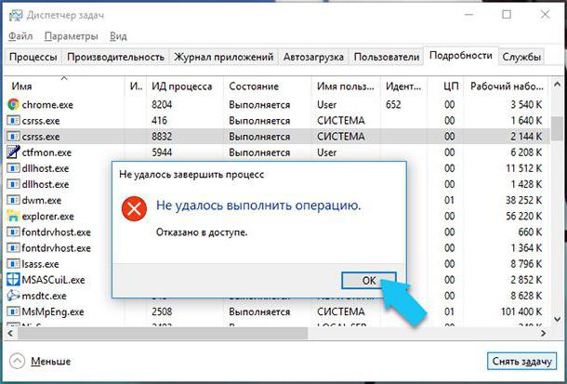This screenshot has width=567, height=384.
Task: Click memory value 101 400 K
Action: pyautogui.click(x=521, y=311)
